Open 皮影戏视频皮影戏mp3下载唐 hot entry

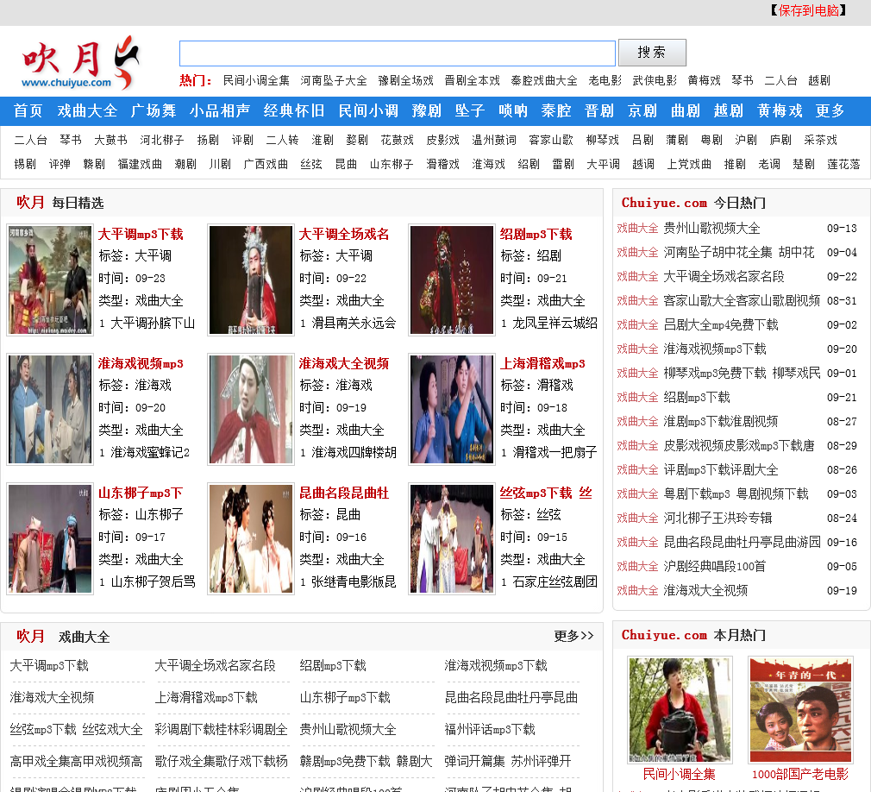pos(739,446)
